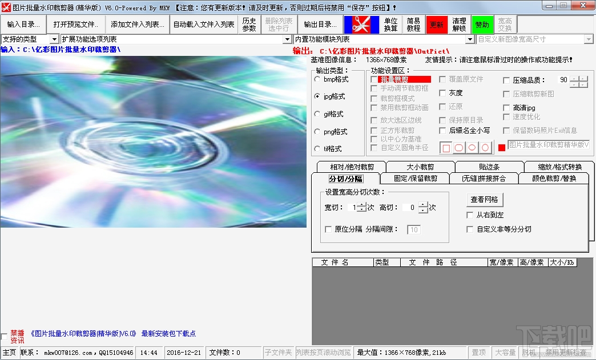Image resolution: width=596 pixels, height=360 pixels.
Task: Select the circle crop shape icon
Action: [x=485, y=148]
